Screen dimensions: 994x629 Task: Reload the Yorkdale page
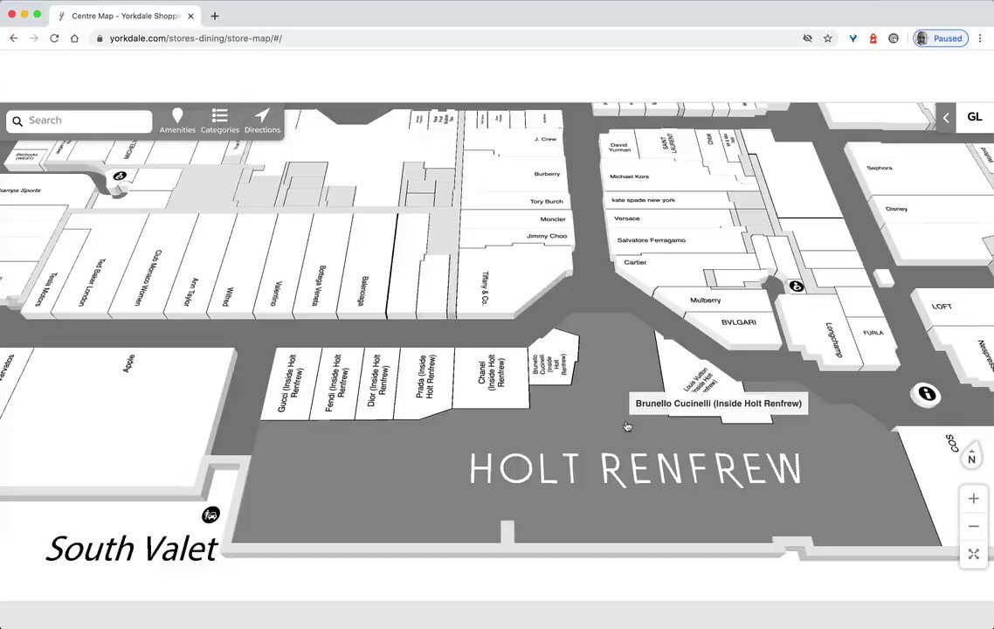click(54, 38)
